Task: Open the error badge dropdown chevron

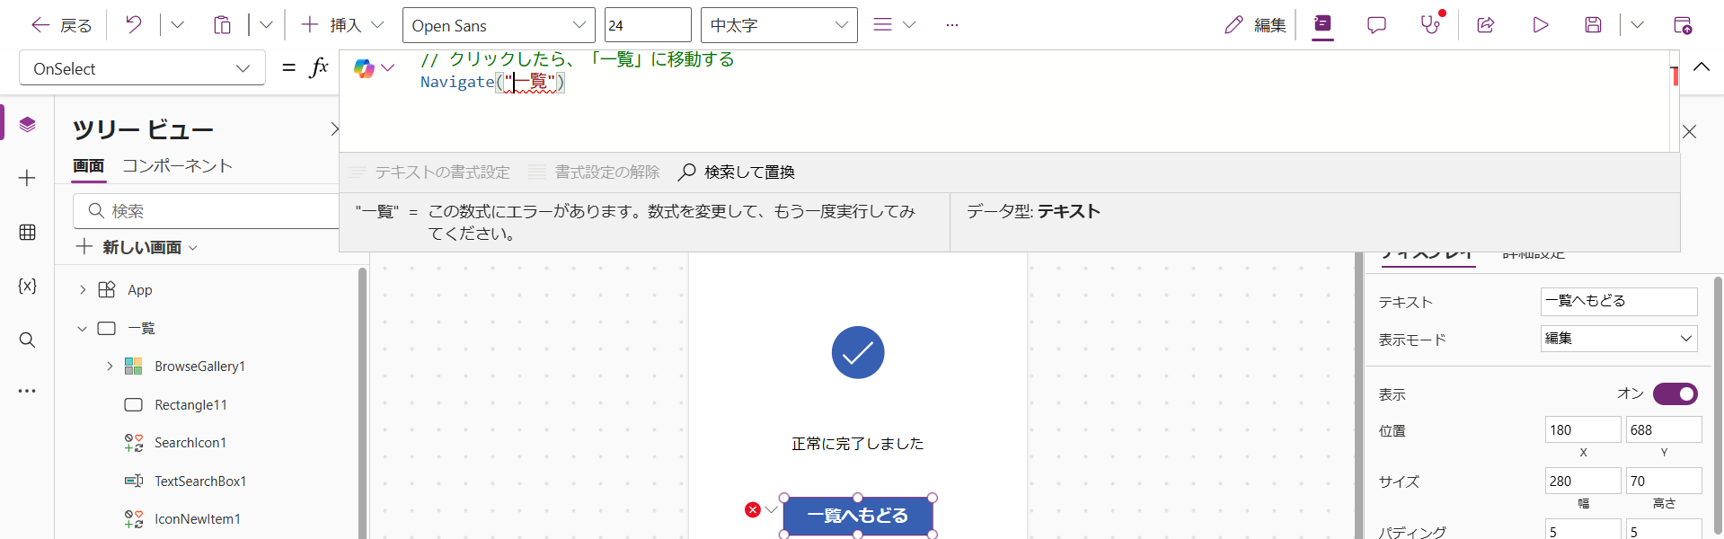Action: (771, 510)
